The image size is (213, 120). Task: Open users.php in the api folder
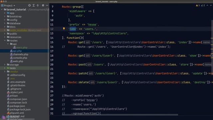pyautogui.click(x=22, y=47)
